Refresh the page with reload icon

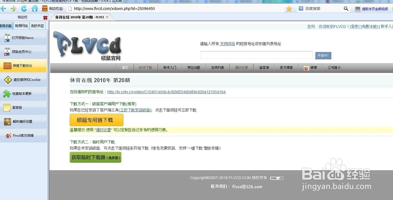(x=24, y=9)
